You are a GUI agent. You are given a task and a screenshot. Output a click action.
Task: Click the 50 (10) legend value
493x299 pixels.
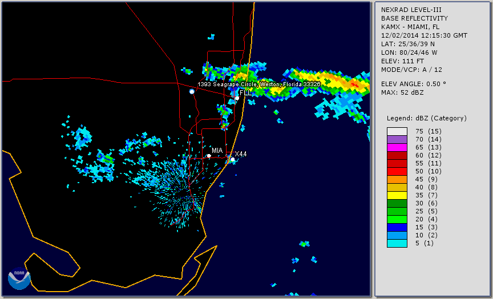coord(428,171)
